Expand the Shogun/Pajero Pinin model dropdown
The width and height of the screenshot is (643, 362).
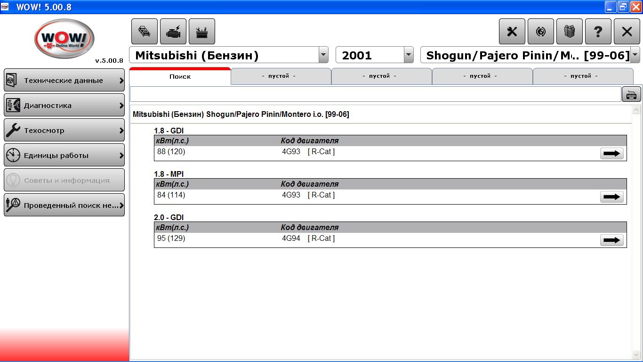click(x=635, y=55)
